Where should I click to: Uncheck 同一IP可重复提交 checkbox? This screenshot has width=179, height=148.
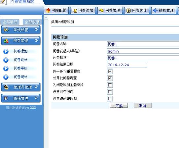click(x=110, y=72)
